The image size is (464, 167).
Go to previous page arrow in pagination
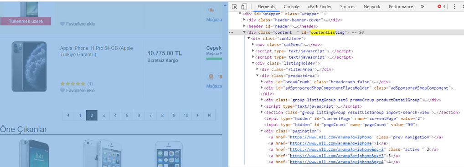click(68, 115)
